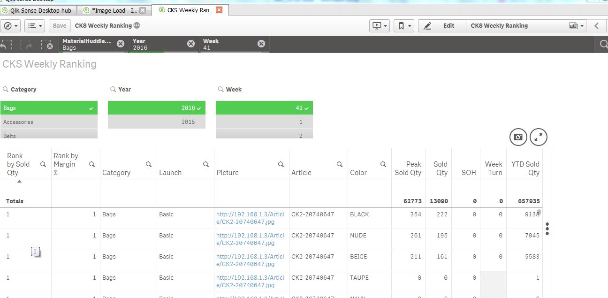Search the Article column
The width and height of the screenshot is (608, 298).
pos(340,164)
